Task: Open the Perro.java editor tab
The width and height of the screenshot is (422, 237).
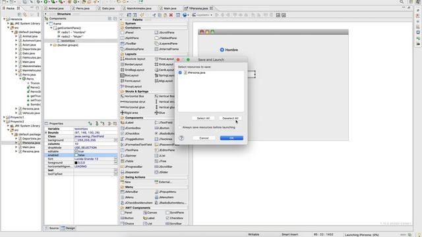Action: pyautogui.click(x=80, y=9)
